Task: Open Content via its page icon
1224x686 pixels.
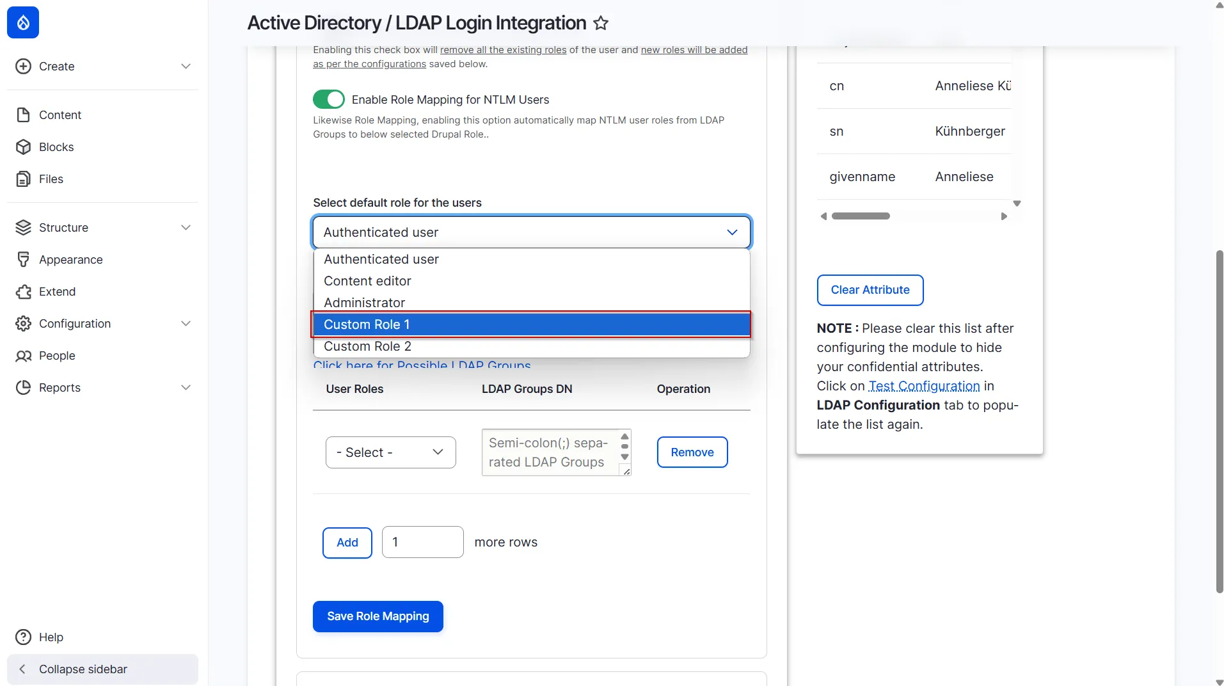Action: pyautogui.click(x=23, y=115)
